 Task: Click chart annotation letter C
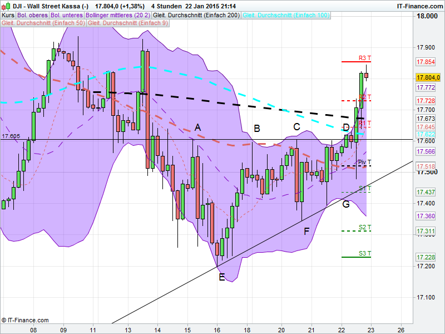coord(296,127)
